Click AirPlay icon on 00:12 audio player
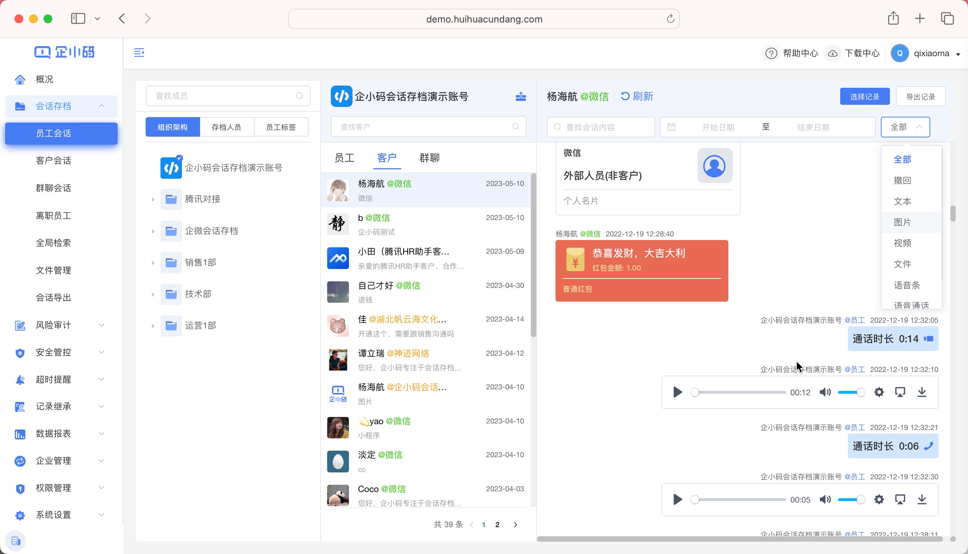 [900, 392]
